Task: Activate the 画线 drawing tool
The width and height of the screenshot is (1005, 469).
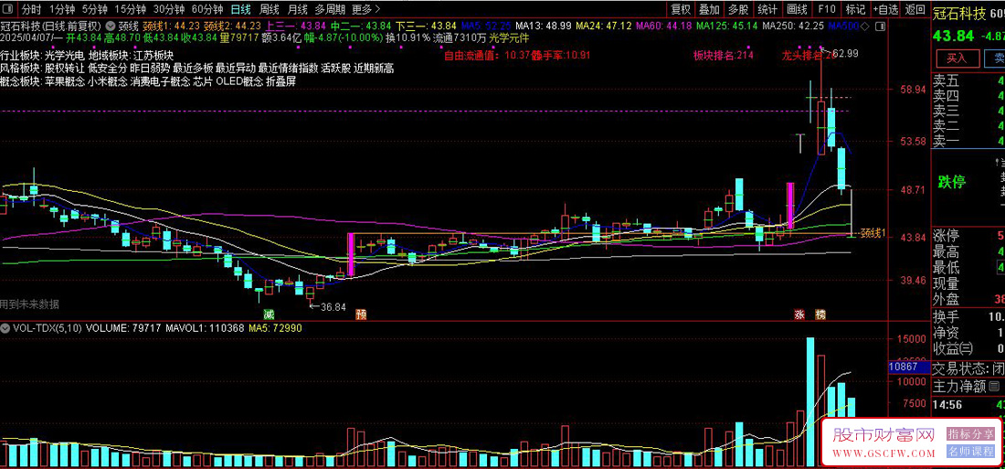Action: [797, 10]
